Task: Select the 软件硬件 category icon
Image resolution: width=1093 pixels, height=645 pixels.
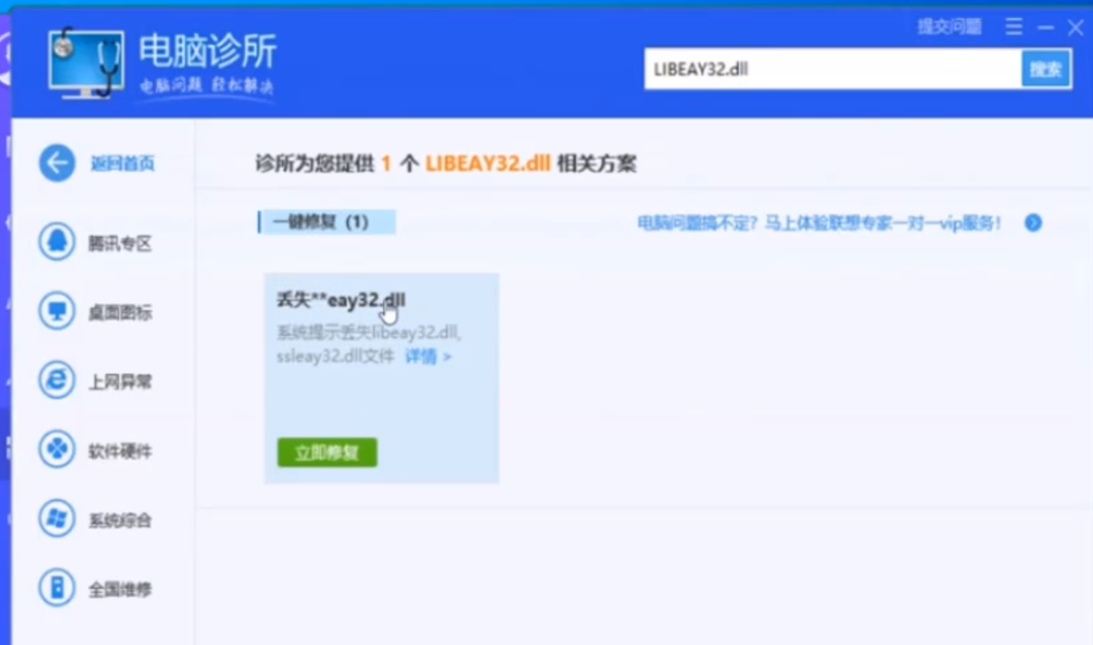Action: (56, 451)
